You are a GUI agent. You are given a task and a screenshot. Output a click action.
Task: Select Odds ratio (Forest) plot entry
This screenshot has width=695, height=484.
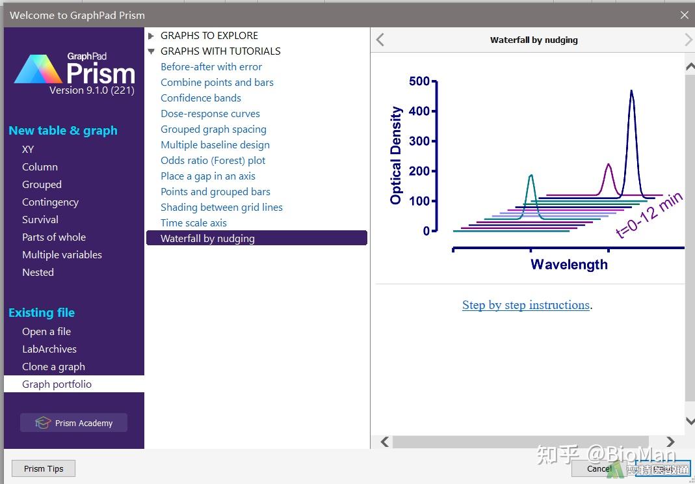[213, 161]
